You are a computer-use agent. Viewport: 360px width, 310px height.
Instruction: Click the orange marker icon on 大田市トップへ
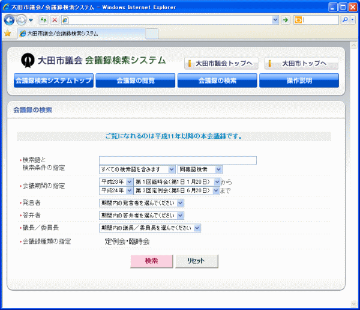click(x=270, y=63)
